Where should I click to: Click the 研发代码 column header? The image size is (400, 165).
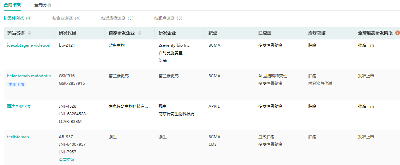[67, 33]
